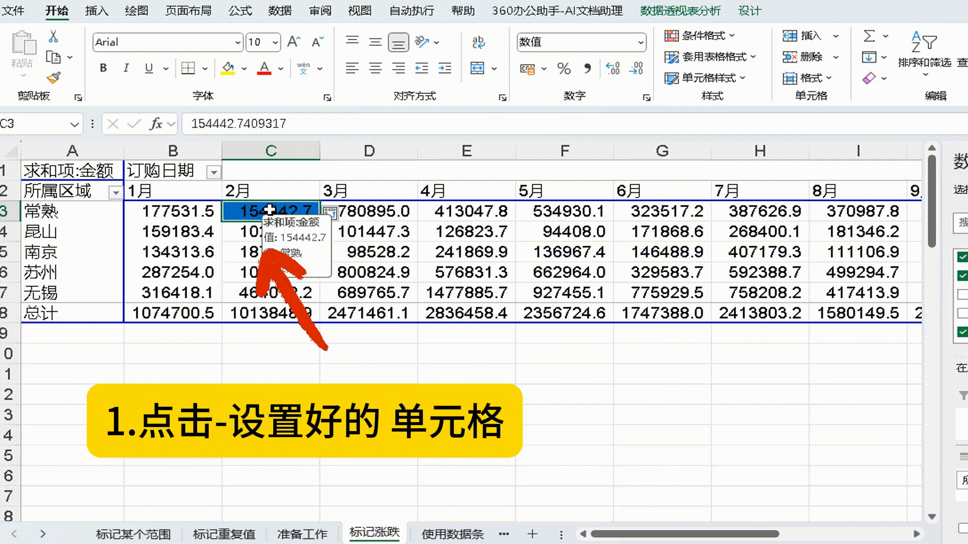Apply percent style format
This screenshot has height=544, width=968.
tap(564, 68)
